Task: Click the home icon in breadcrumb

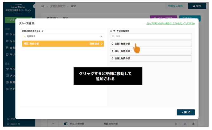Action: tap(43, 6)
